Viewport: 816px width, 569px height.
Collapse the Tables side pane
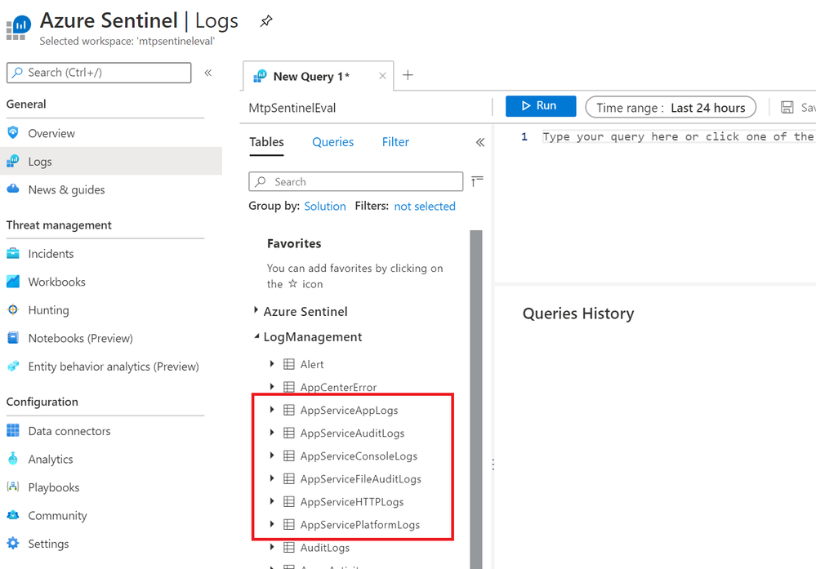click(x=480, y=142)
